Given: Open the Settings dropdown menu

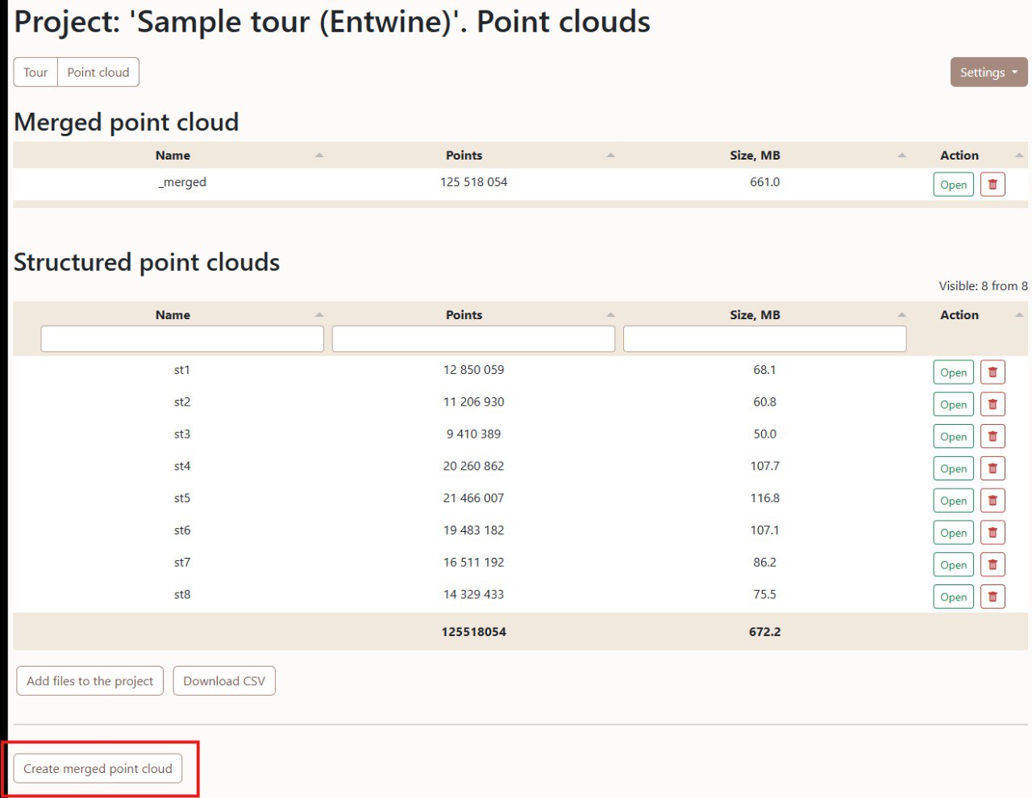Looking at the screenshot, I should (x=988, y=73).
